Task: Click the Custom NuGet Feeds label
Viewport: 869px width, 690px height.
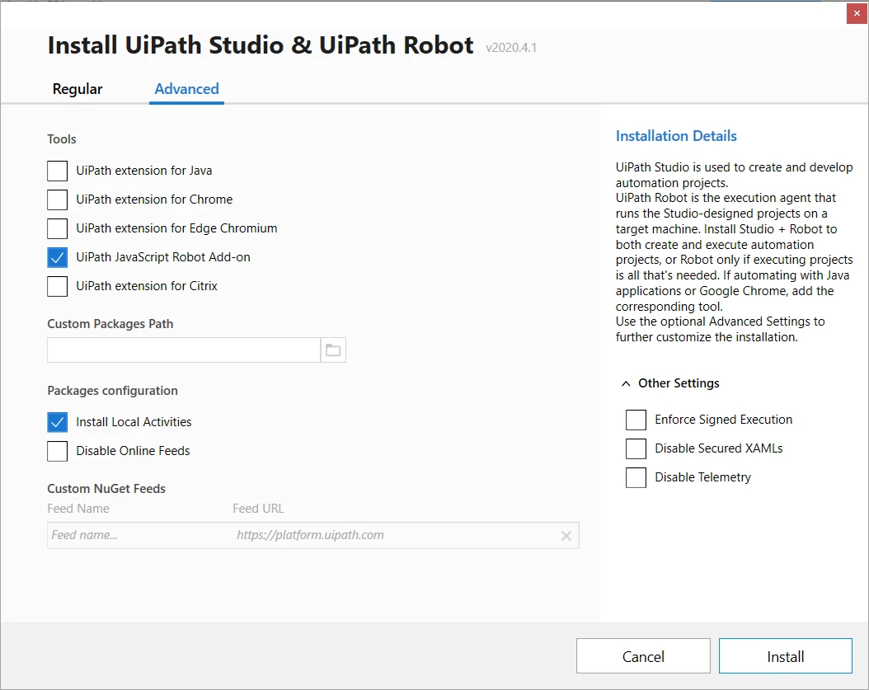Action: coord(106,489)
